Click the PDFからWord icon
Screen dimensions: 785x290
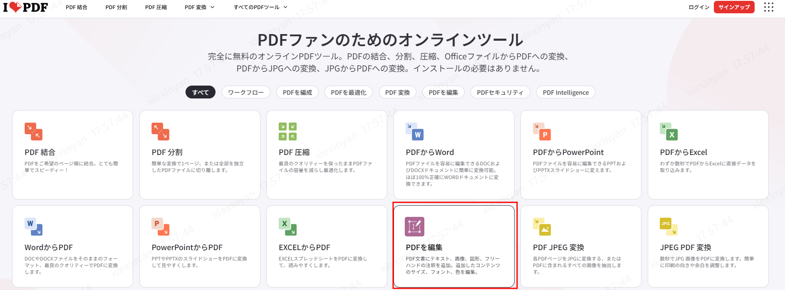(415, 131)
